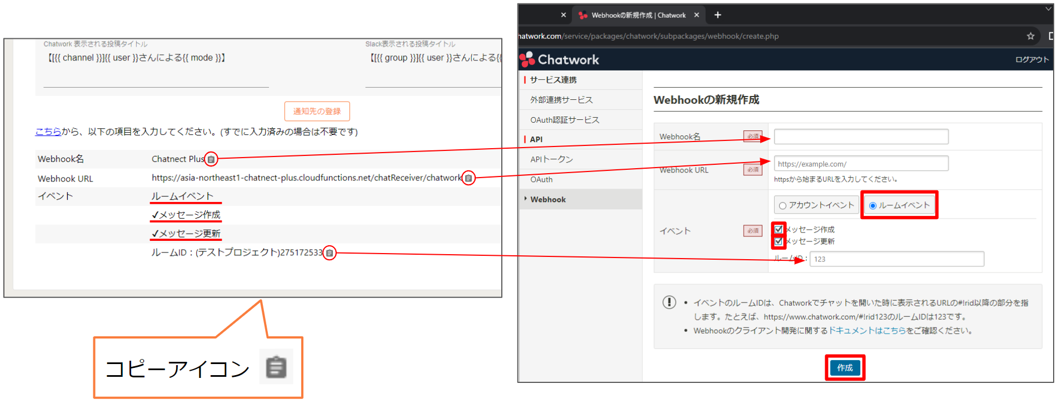Edit the Chatwork 表示される投稿タイトル field
Image resolution: width=1057 pixels, height=404 pixels.
(x=156, y=70)
